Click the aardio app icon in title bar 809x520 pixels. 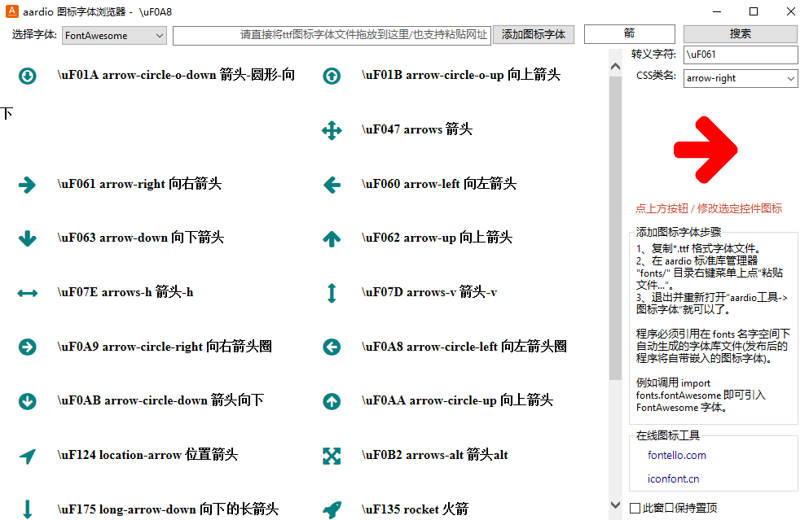(x=12, y=11)
